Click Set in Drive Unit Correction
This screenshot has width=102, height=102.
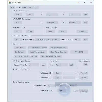coord(61,86)
